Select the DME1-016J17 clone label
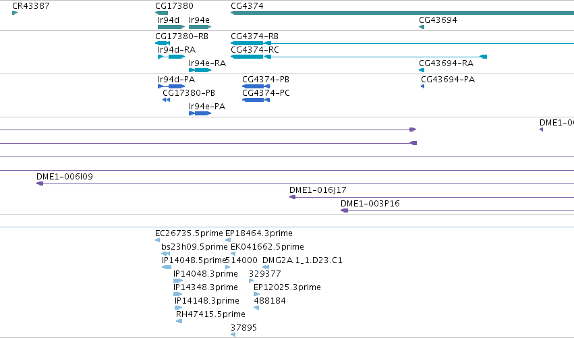This screenshot has width=574, height=338. pos(318,190)
